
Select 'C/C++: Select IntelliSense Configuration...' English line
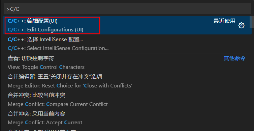pyautogui.click(x=58, y=48)
